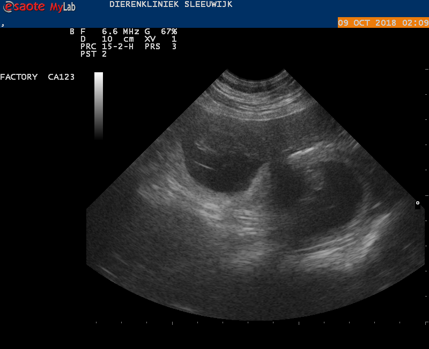
Task: Select the 09 OCT 2018 date stamp
Action: coord(367,22)
